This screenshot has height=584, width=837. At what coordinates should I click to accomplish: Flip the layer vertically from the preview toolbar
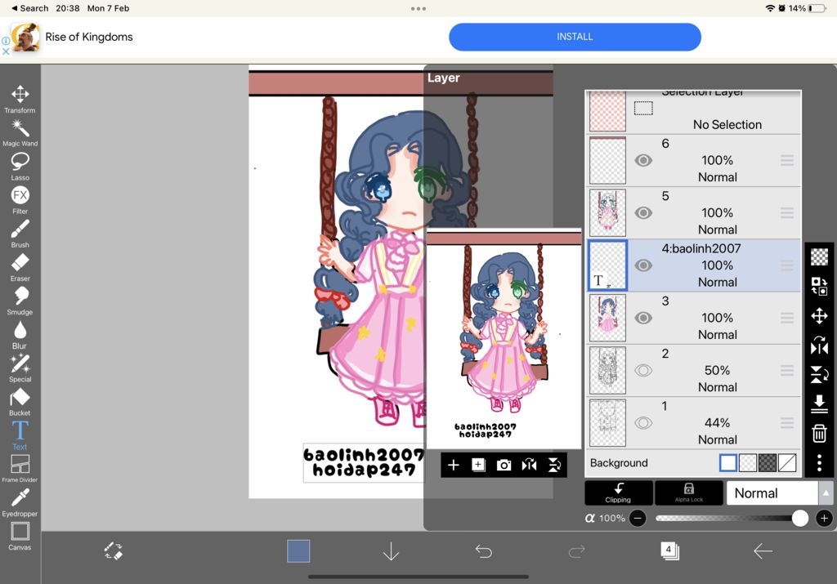pos(555,465)
